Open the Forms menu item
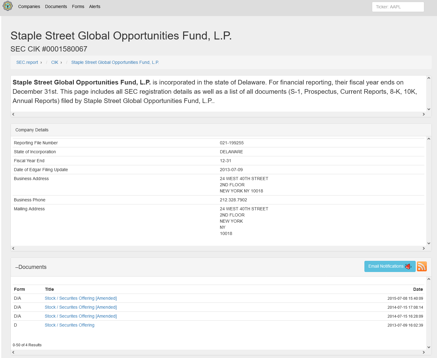 [x=78, y=6]
